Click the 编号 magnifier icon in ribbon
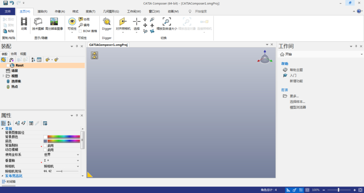The width and height of the screenshot is (364, 193). click(x=81, y=25)
